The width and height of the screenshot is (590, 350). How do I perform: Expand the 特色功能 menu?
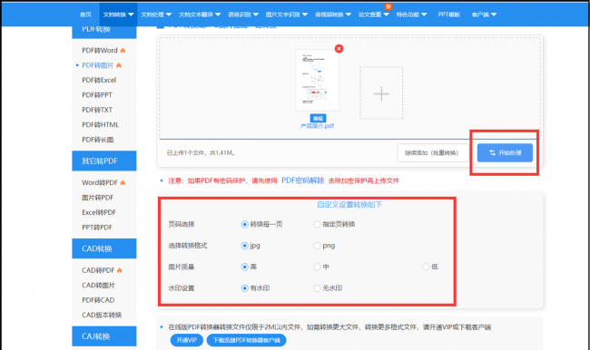(x=411, y=15)
